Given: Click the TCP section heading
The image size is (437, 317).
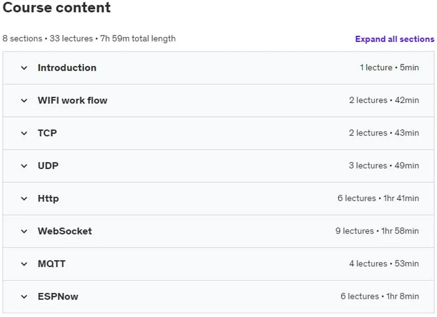Looking at the screenshot, I should coord(48,133).
